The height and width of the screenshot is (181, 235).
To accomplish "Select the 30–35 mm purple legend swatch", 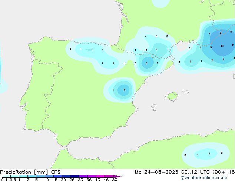I will (x=83, y=176).
